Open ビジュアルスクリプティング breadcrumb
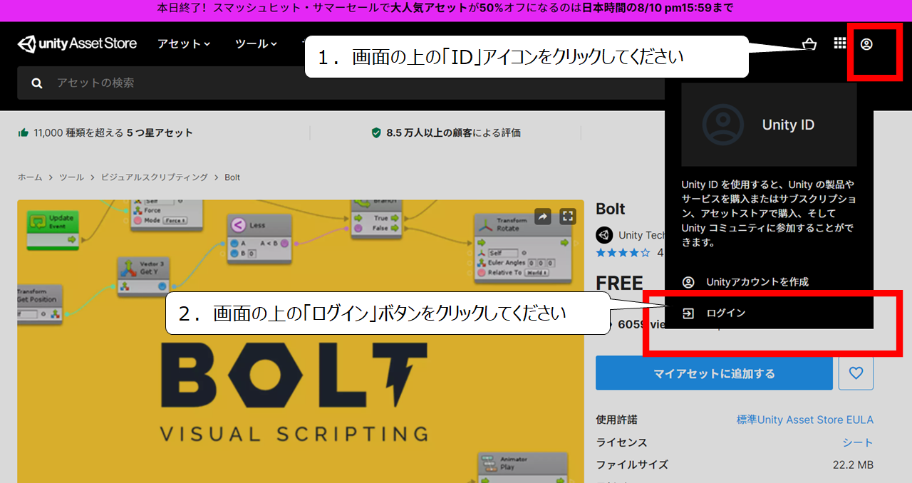This screenshot has width=912, height=483. click(x=154, y=177)
